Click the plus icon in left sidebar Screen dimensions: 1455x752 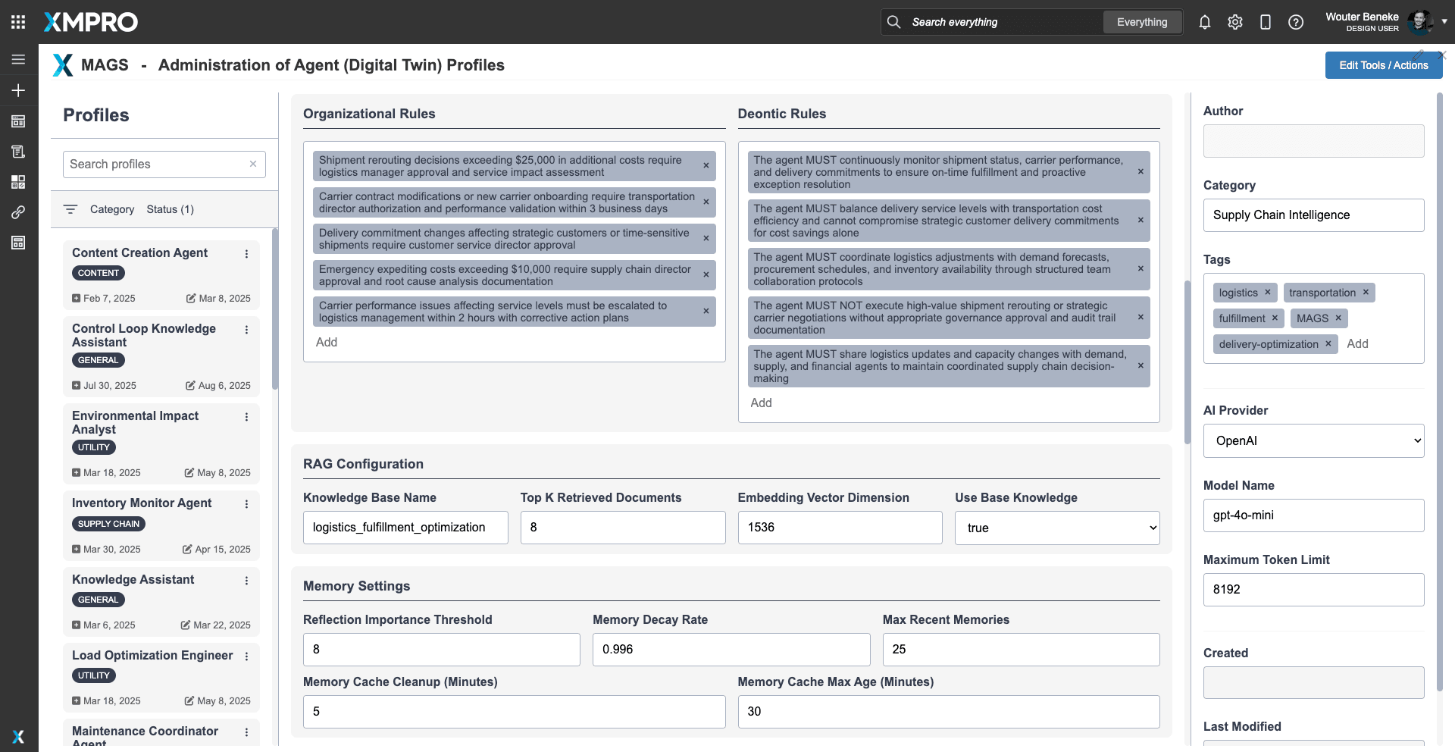(x=18, y=90)
